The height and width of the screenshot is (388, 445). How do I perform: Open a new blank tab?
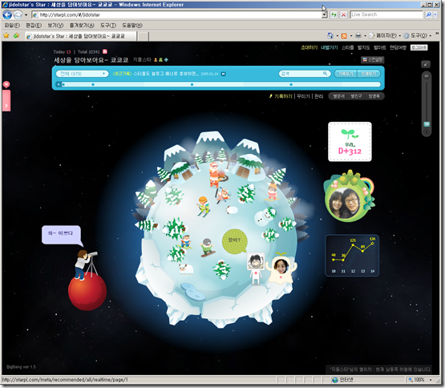click(x=144, y=36)
